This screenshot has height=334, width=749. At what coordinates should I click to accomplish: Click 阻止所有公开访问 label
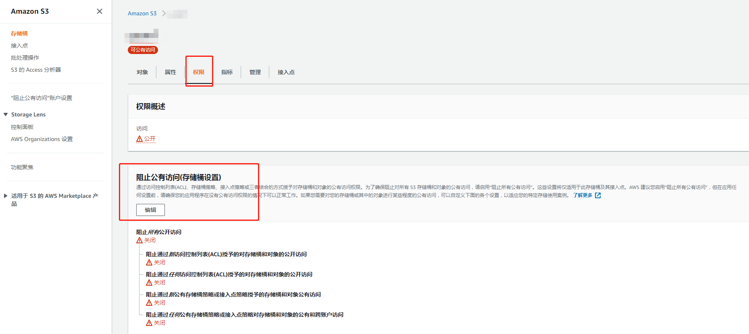[x=159, y=232]
